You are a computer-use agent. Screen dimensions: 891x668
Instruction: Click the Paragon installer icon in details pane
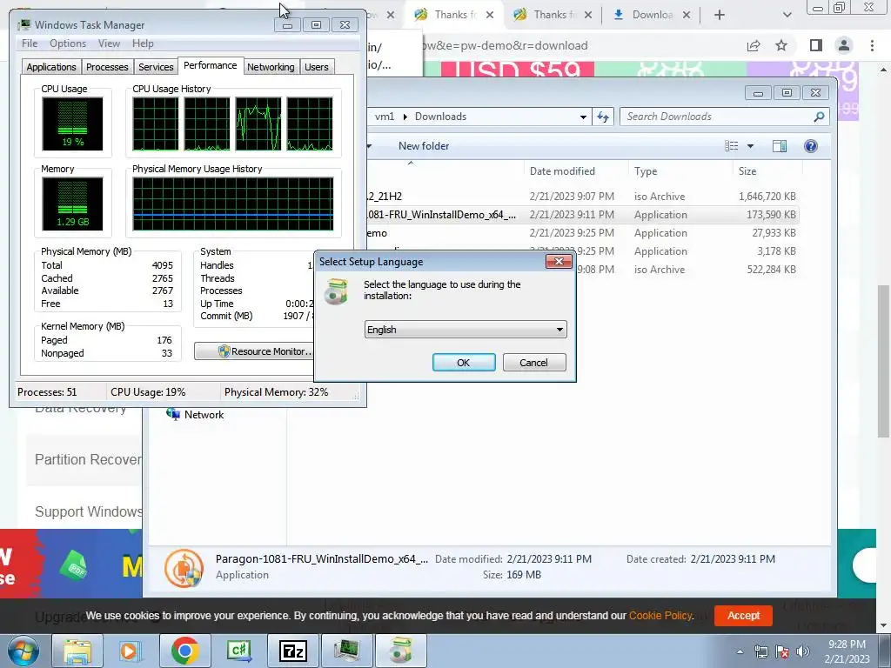point(184,568)
